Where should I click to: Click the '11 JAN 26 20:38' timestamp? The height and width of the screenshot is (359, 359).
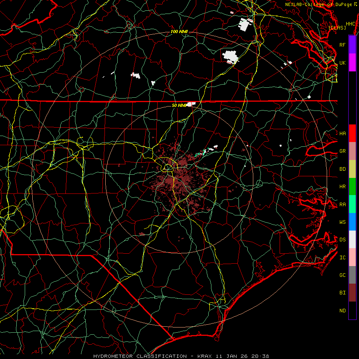pos(242,356)
